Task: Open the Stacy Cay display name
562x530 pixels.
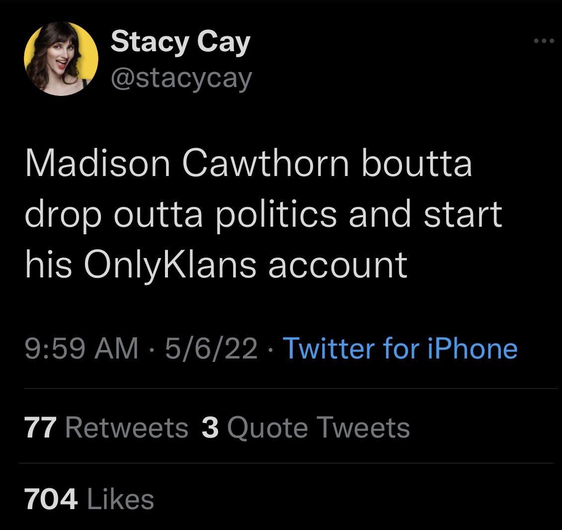Action: pos(180,42)
